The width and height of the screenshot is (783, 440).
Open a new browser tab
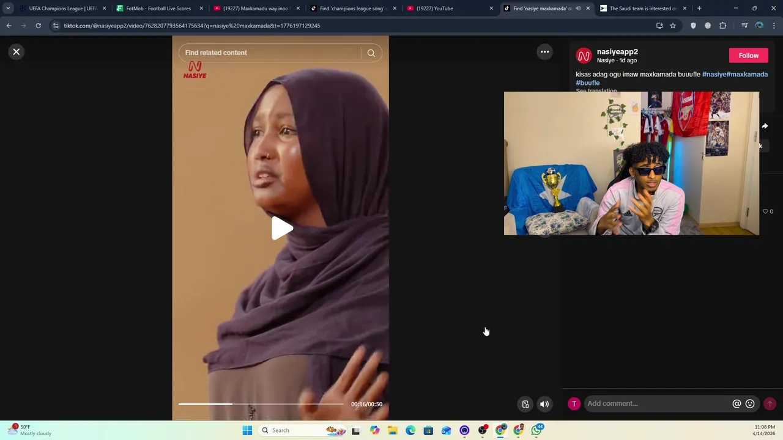tap(699, 9)
